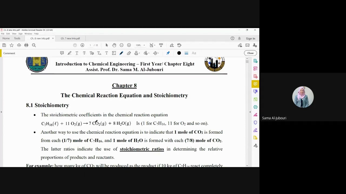The width and height of the screenshot is (346, 194).
Task: Select the Highlight text tool
Action: (69, 53)
